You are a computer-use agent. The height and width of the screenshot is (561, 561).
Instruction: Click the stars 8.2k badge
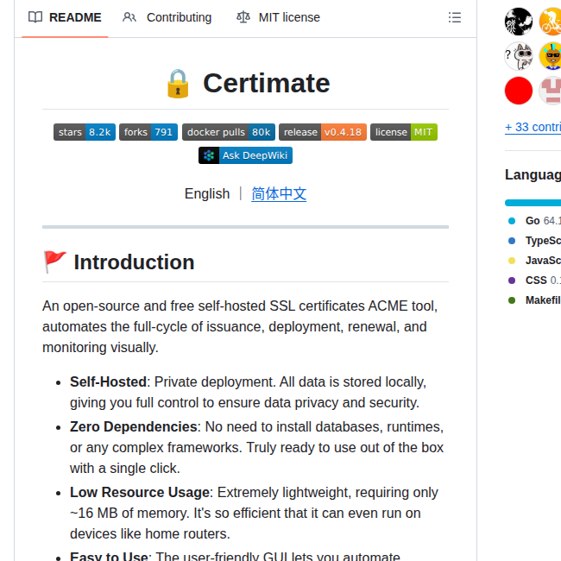click(x=85, y=132)
